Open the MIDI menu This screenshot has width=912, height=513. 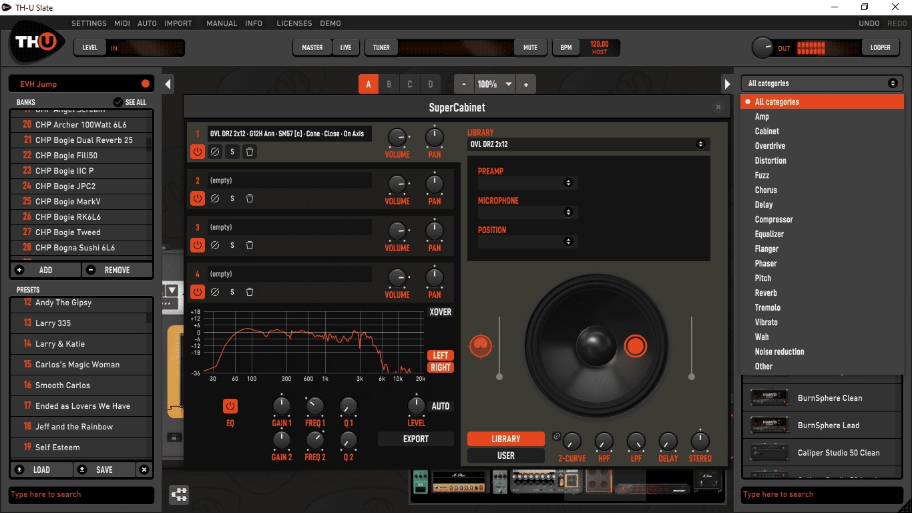(x=122, y=23)
